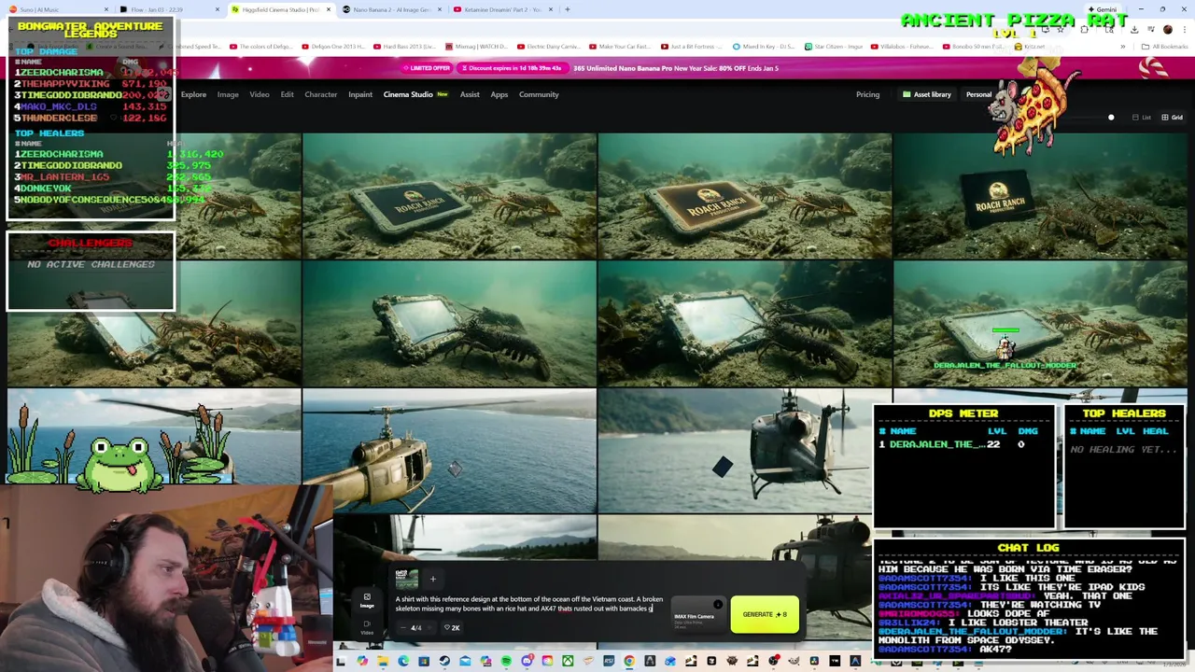Open the Community menu item
Screen dimensions: 1195x672
point(539,94)
